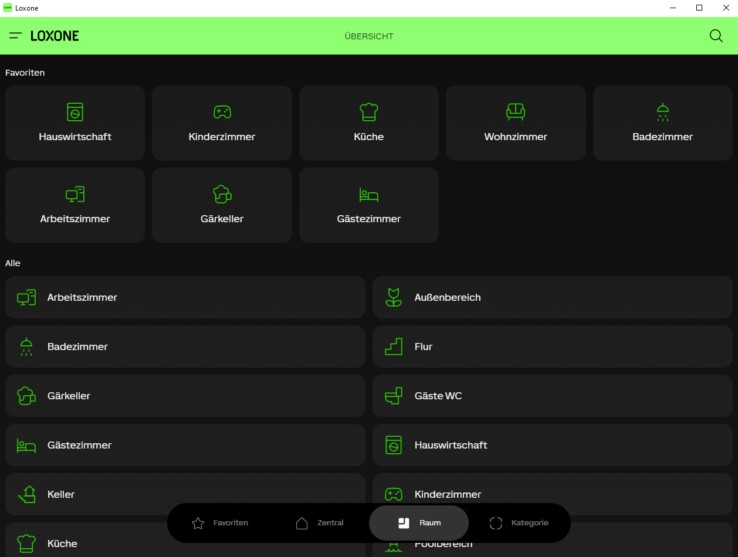
Task: Click the gamepad icon in Kinderzimmer favorite
Action: [222, 111]
